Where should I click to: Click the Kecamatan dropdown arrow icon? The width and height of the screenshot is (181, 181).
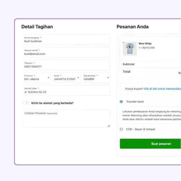[x=108, y=78]
